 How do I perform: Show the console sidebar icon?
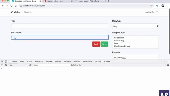coord(2,65)
